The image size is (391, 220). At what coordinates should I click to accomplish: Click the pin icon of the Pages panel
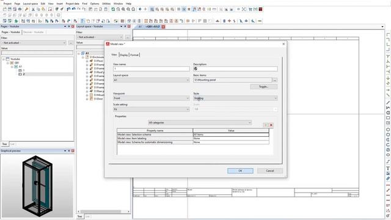click(x=69, y=26)
